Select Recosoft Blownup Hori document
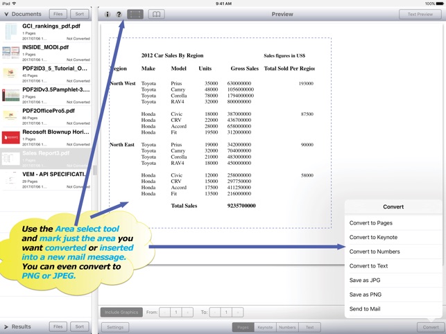The width and height of the screenshot is (446, 334). coord(46,138)
